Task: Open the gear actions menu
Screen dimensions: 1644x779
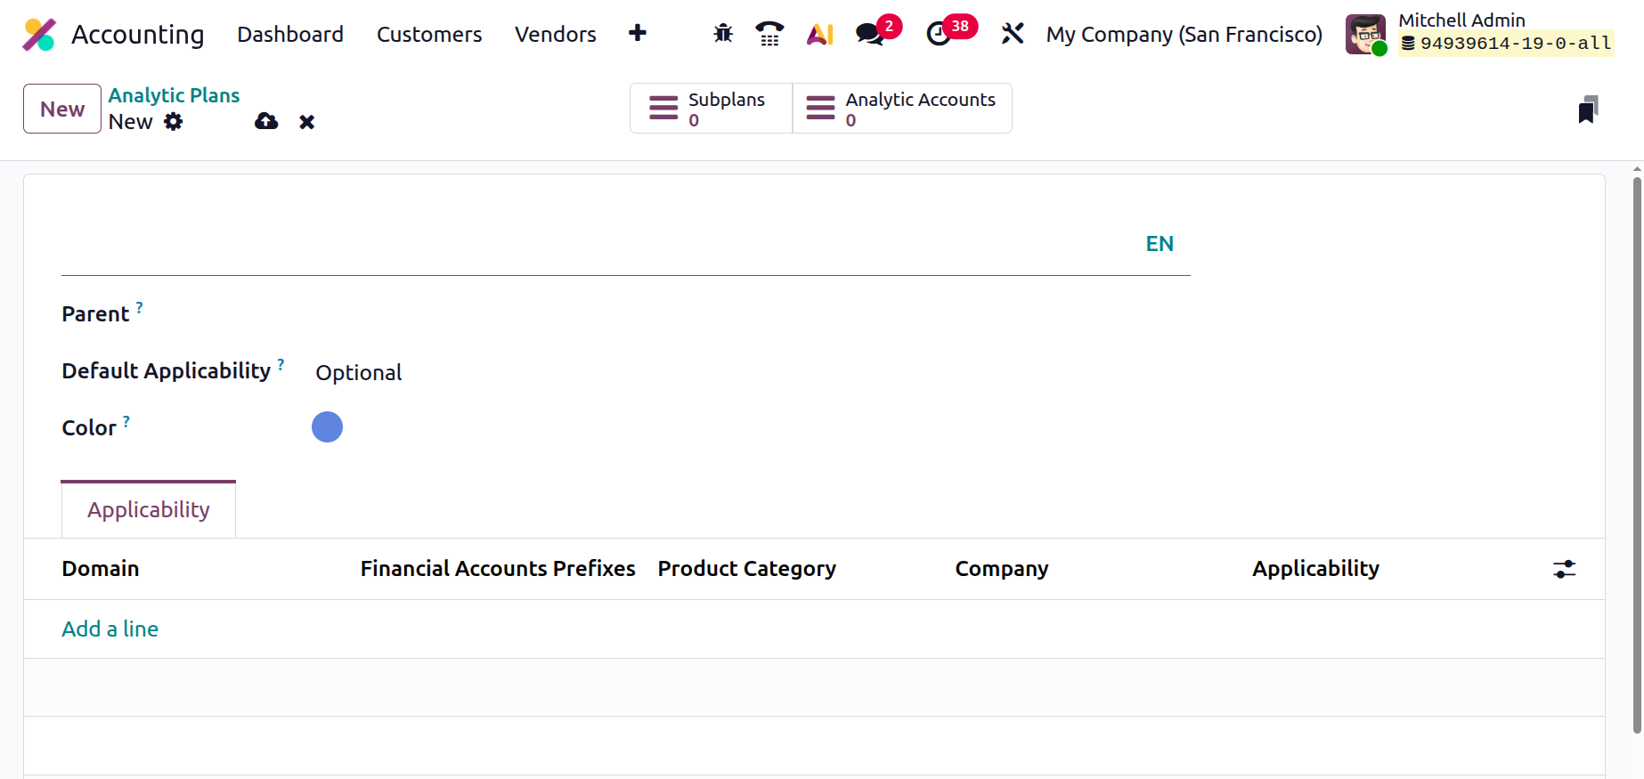Action: (x=174, y=122)
